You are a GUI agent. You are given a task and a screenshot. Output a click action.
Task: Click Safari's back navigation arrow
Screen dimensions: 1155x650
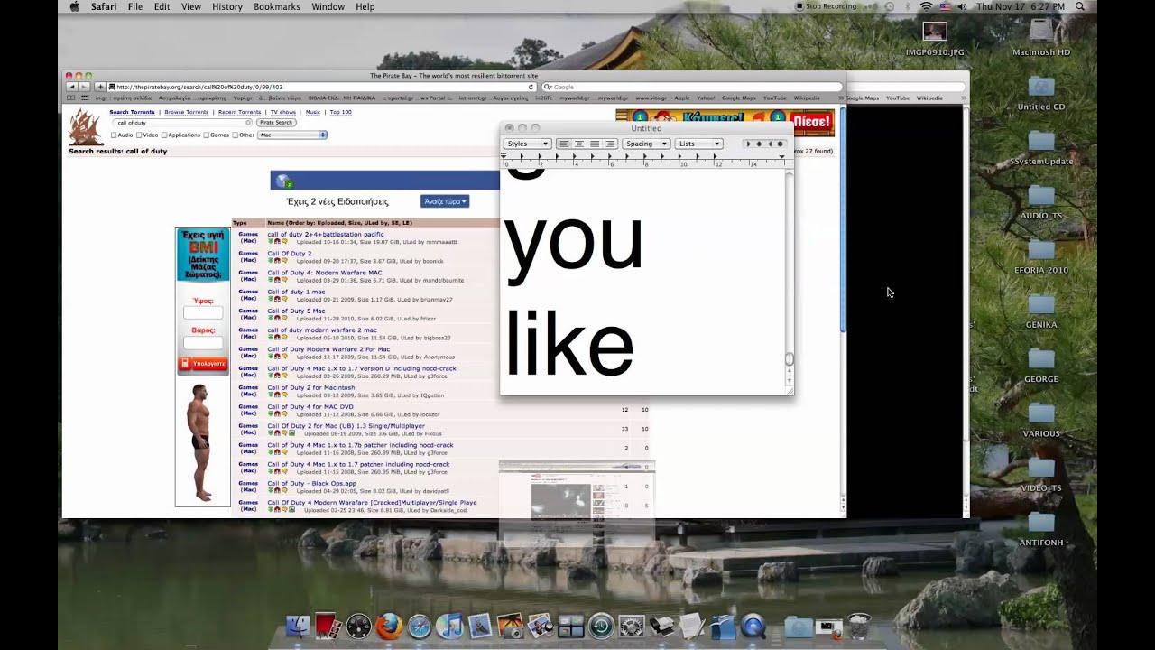coord(71,87)
